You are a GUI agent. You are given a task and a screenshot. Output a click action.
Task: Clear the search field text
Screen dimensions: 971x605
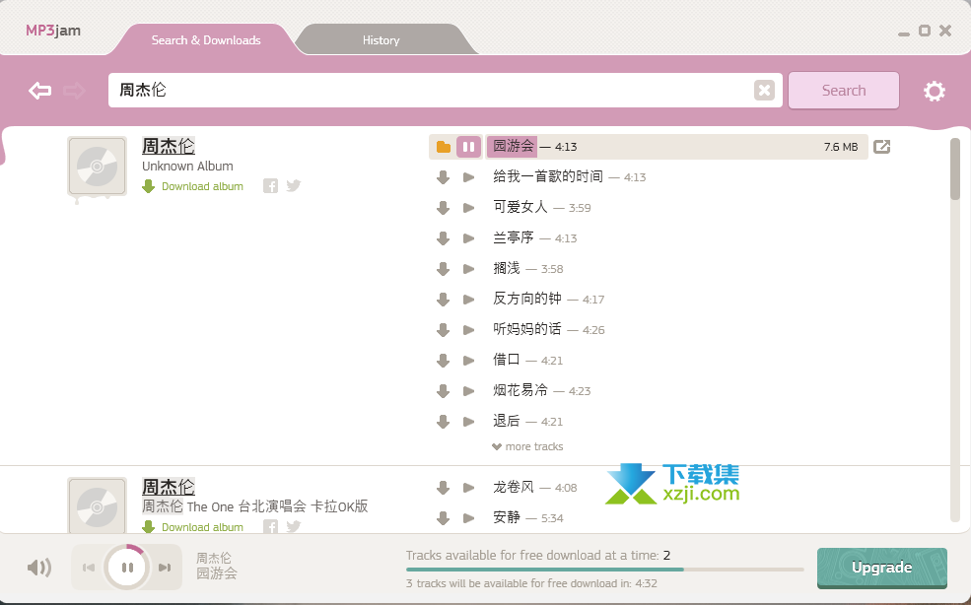[764, 91]
